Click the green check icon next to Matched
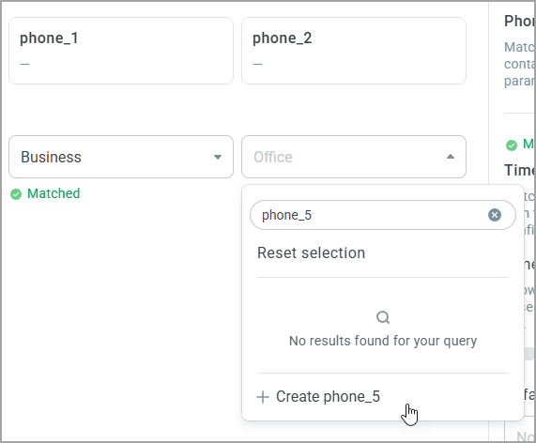The height and width of the screenshot is (443, 536). pos(16,193)
